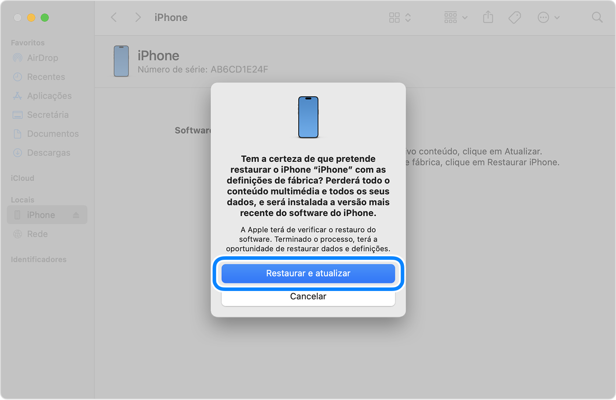Click the Favoritos section header
The image size is (616, 400).
28,43
